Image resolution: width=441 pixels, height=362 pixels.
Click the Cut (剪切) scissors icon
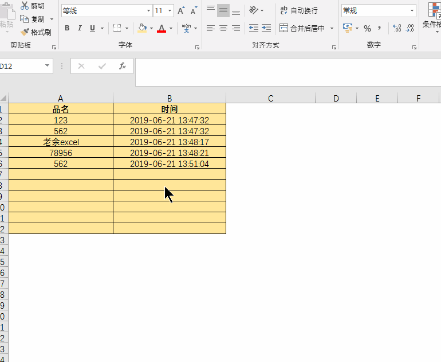25,6
